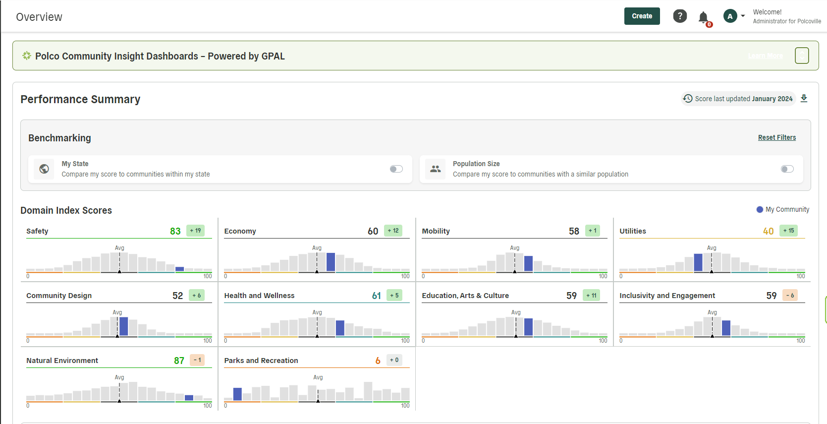Enable the My State comparison toggle
The image size is (827, 424).
point(396,169)
